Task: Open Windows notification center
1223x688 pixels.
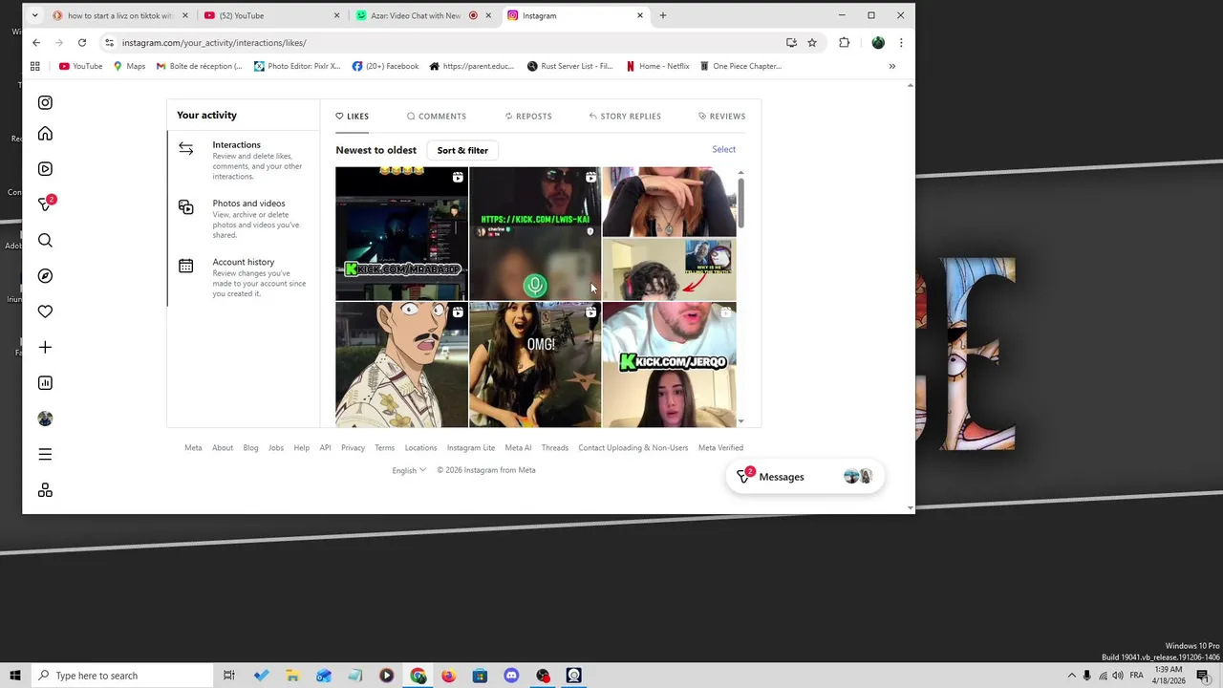Action: pyautogui.click(x=1202, y=676)
